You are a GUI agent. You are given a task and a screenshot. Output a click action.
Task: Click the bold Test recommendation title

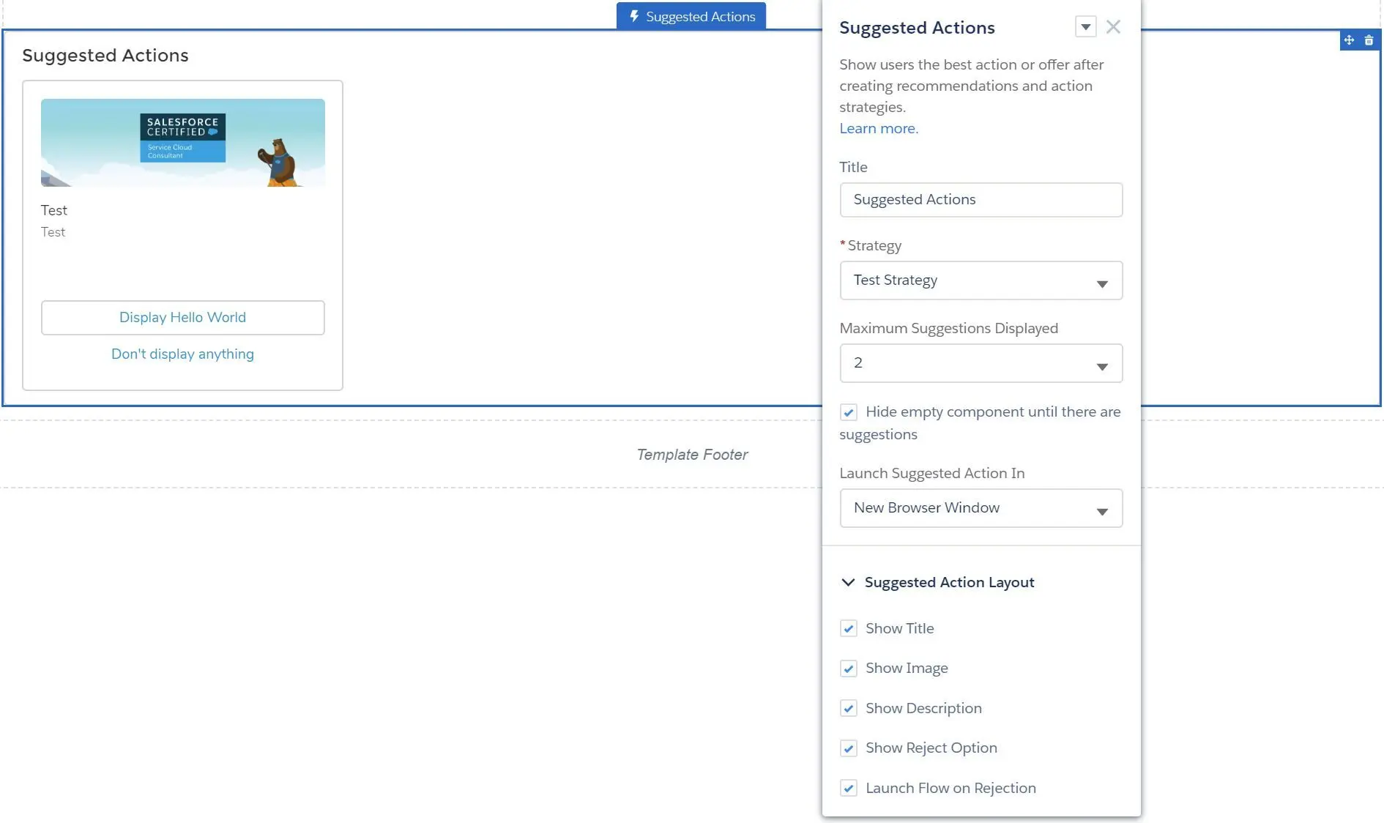[54, 210]
